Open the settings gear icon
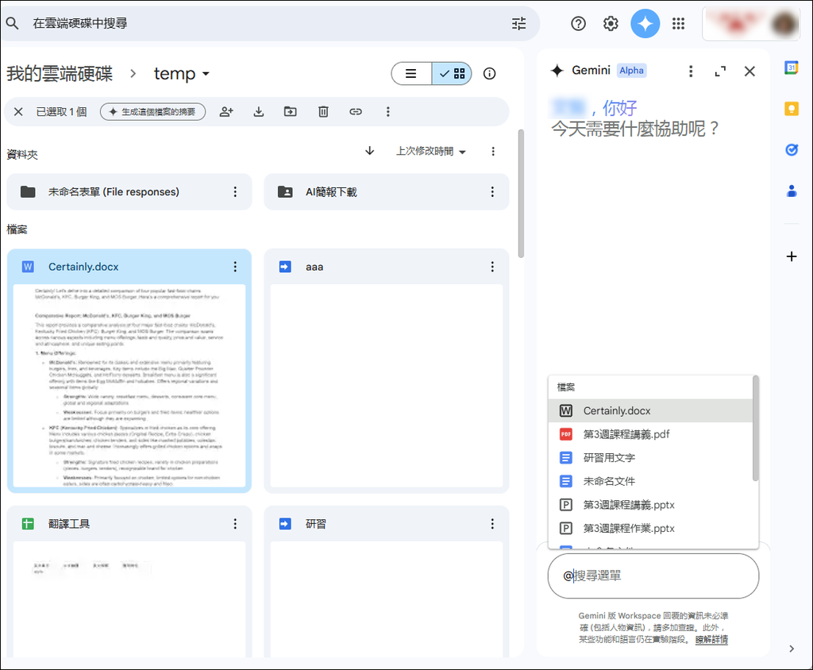The width and height of the screenshot is (813, 670). coord(611,23)
